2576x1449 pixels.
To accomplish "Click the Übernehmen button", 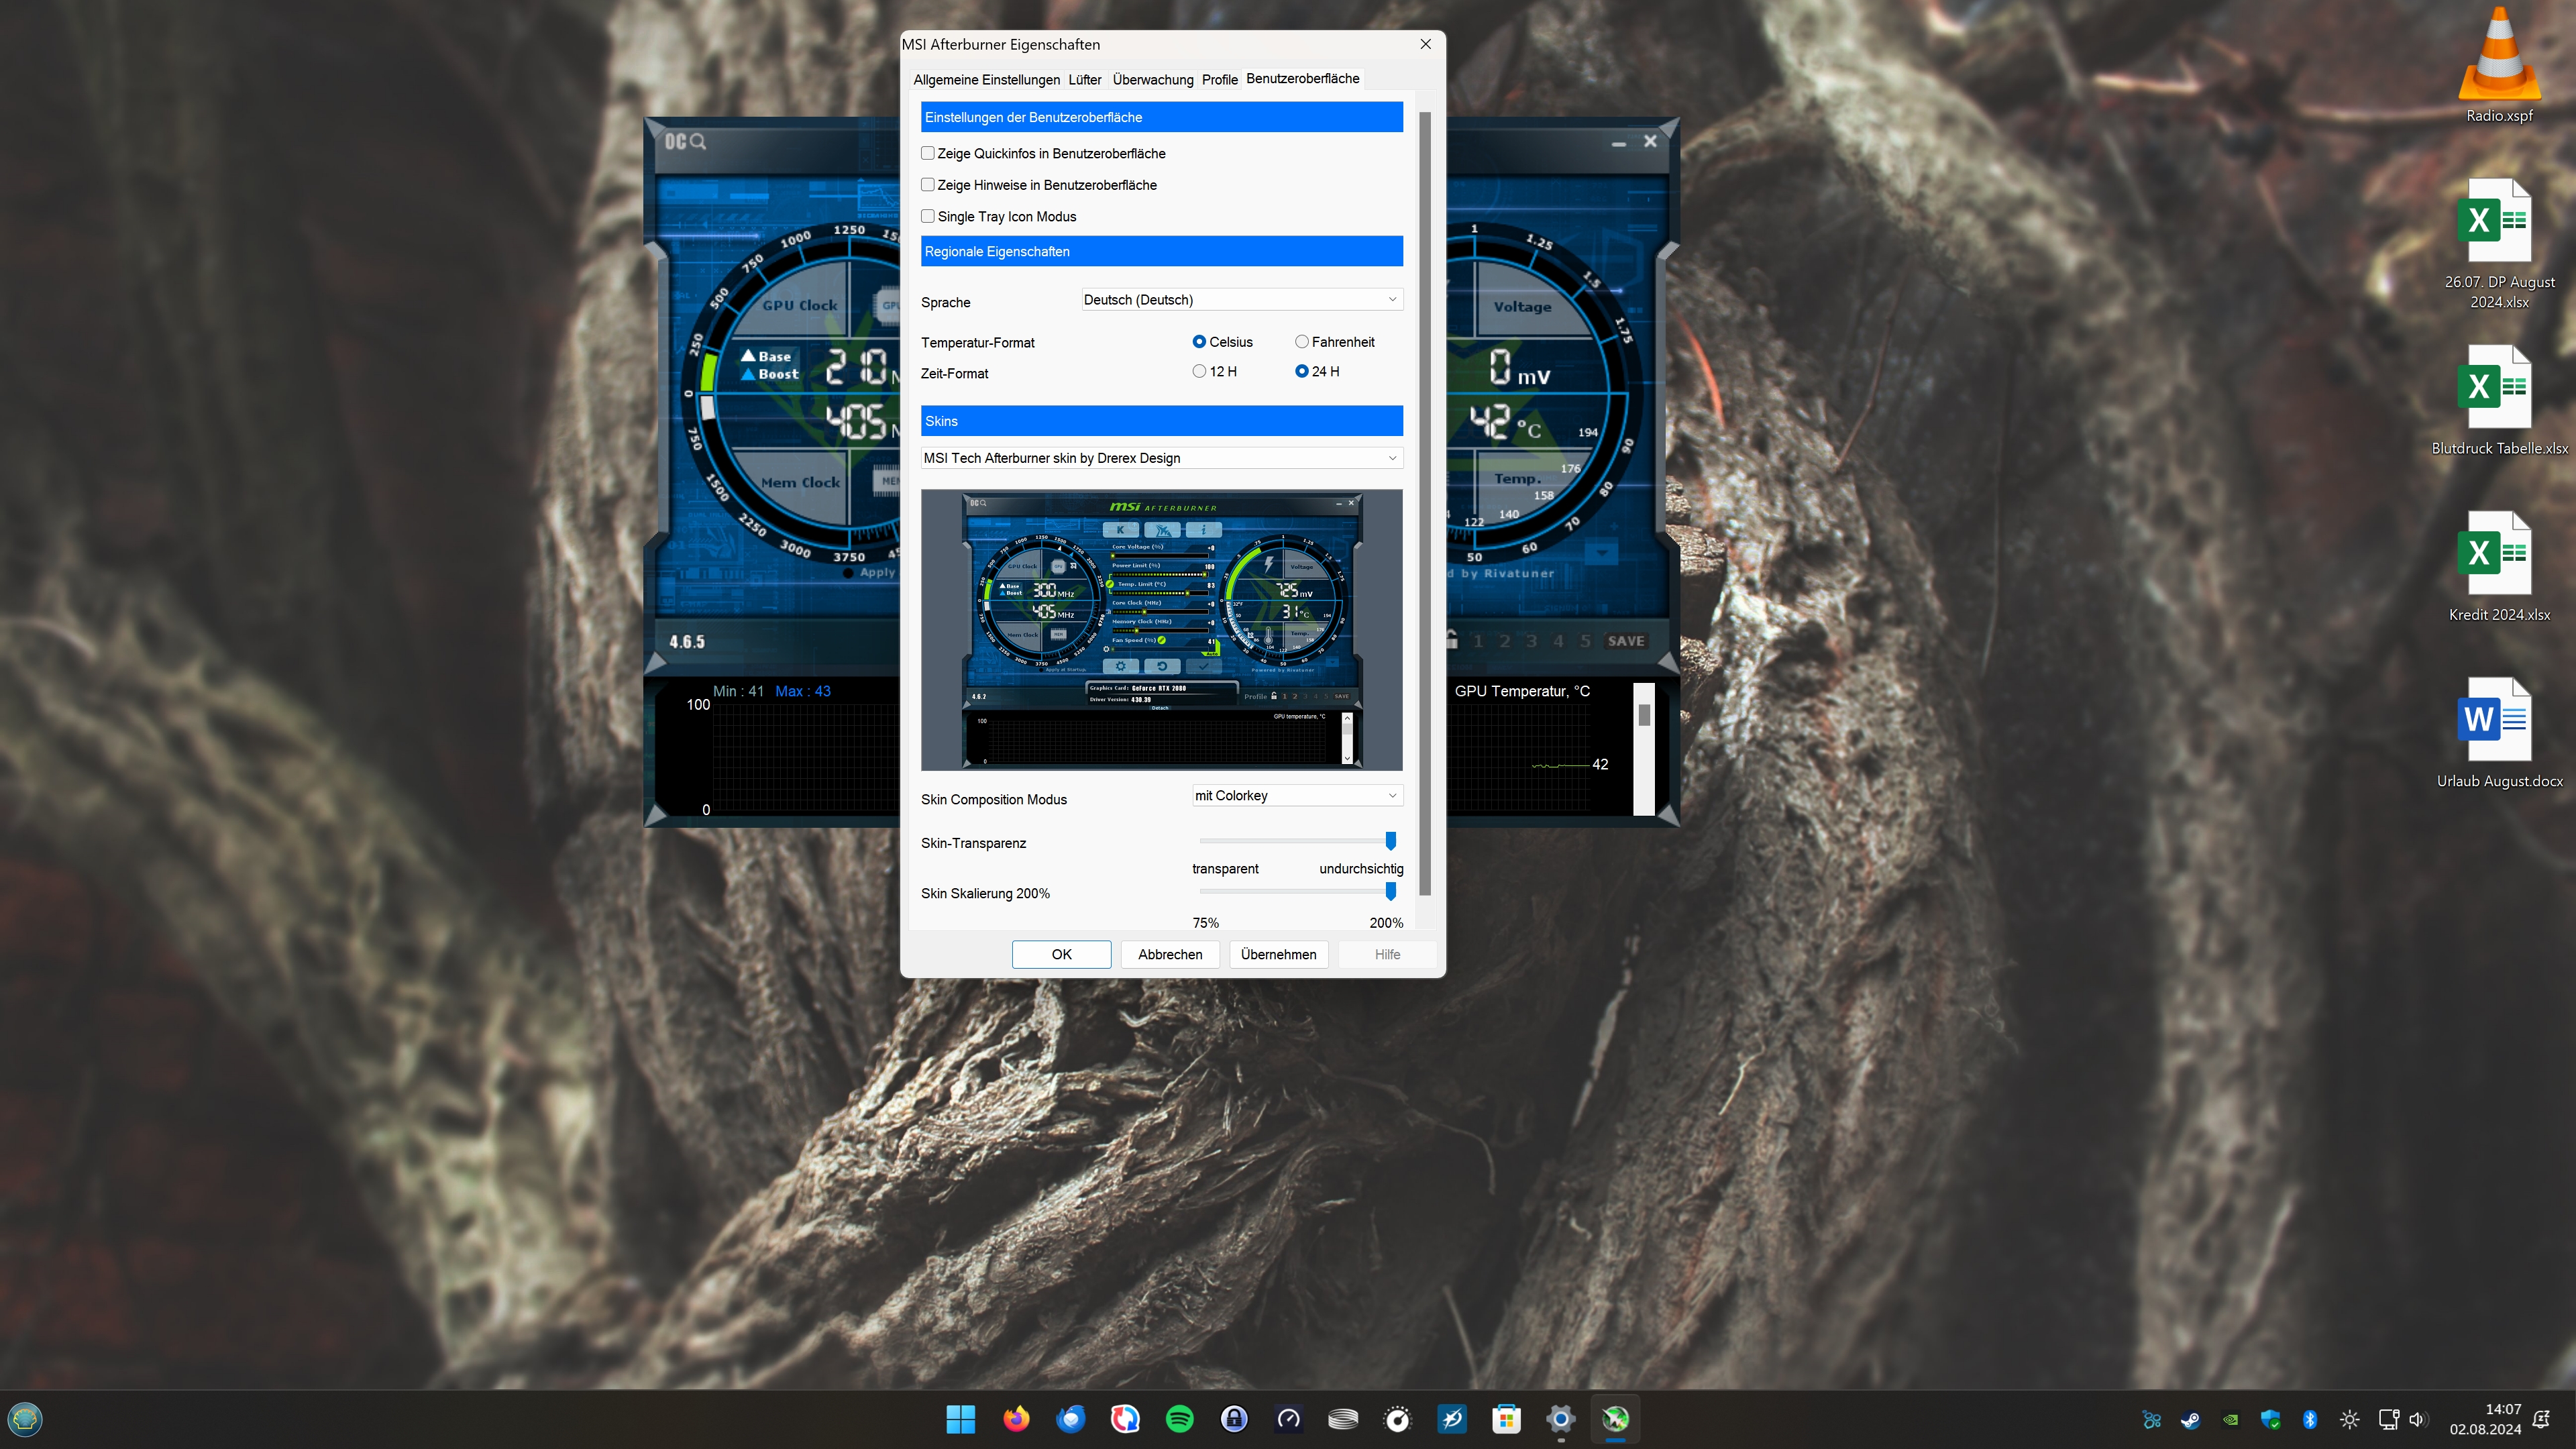I will click(1278, 954).
